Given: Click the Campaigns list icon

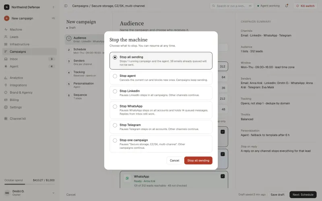Looking at the screenshot, I should click(6, 52).
